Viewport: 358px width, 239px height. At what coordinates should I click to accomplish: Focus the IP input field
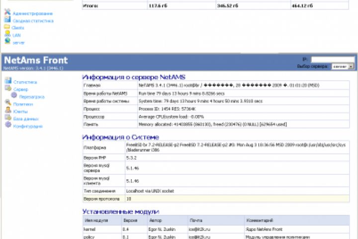pyautogui.click(x=333, y=59)
